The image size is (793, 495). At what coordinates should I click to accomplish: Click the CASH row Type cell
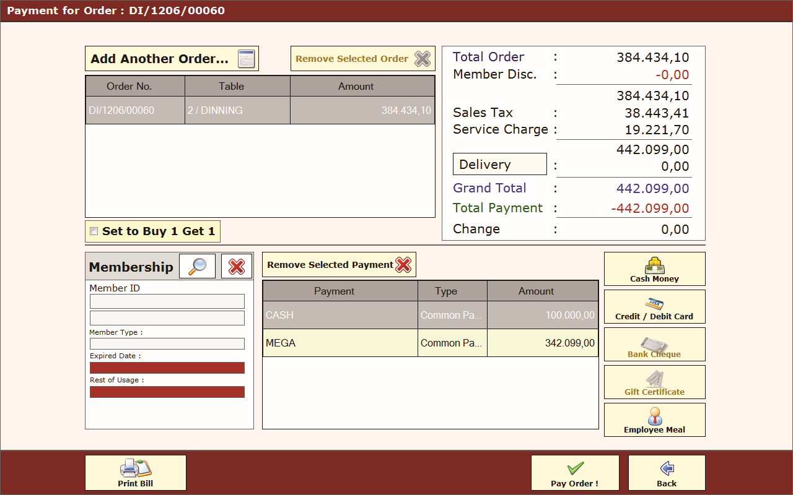click(452, 315)
